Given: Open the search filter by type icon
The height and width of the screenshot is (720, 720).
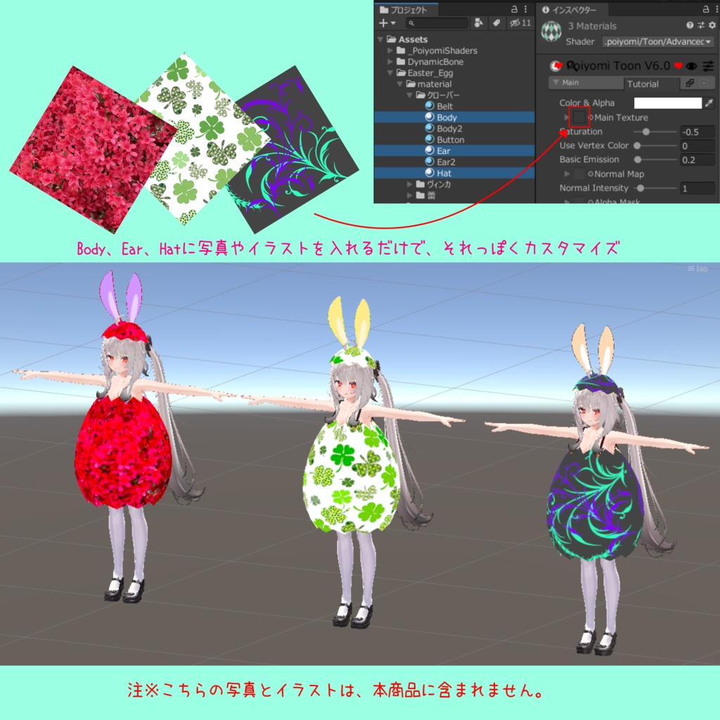Looking at the screenshot, I should coord(478,23).
